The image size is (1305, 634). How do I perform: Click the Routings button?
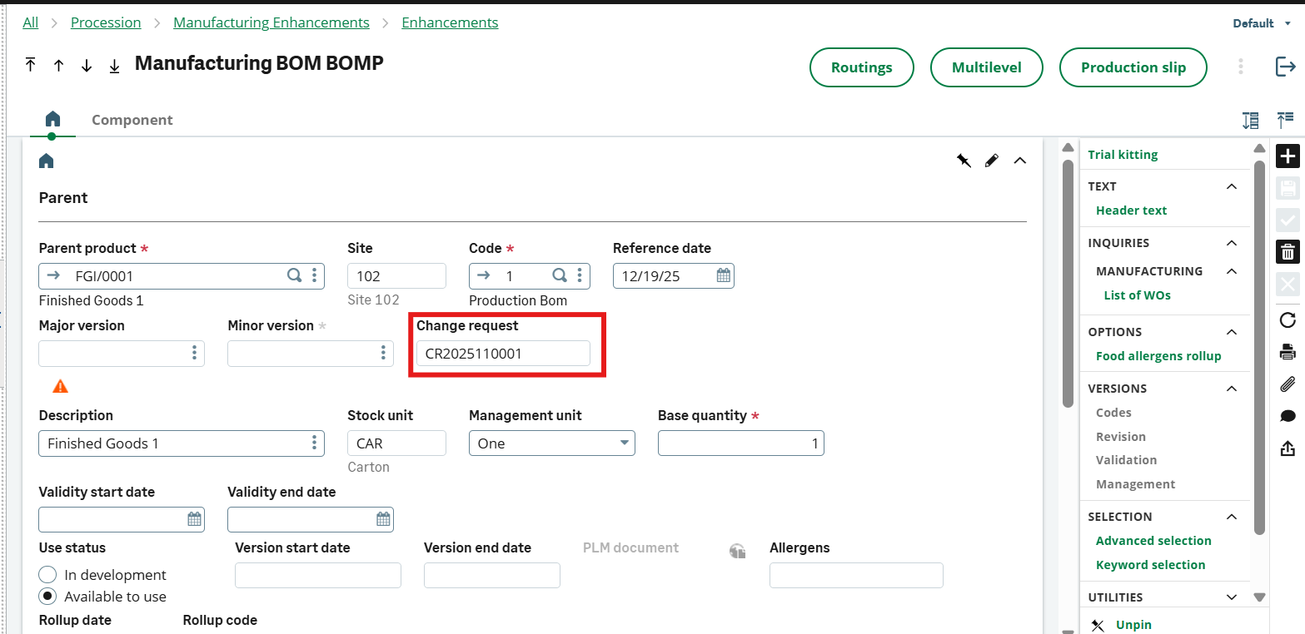click(x=861, y=67)
